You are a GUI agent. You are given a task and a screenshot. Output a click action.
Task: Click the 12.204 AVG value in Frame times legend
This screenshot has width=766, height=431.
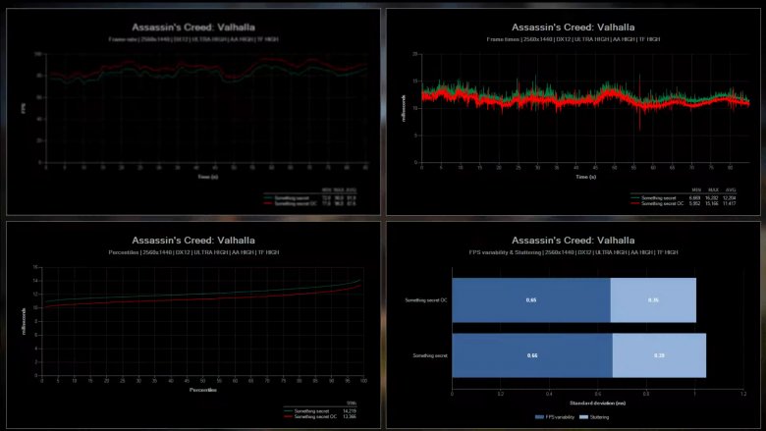pos(730,198)
